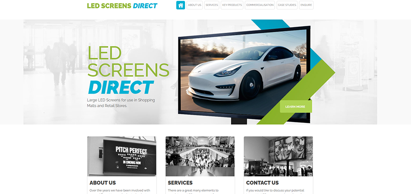Screen dimensions: 411x194
Task: Click the 'Large LED Screens for use' tagline
Action: tap(121, 103)
